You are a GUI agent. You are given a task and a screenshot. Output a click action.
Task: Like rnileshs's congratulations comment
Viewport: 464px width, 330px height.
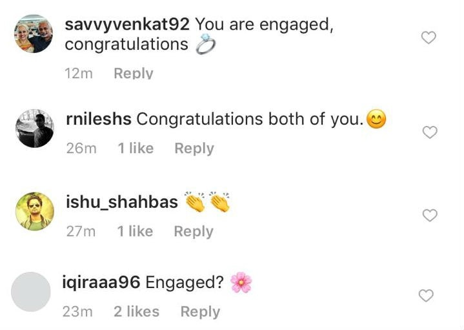click(x=430, y=132)
